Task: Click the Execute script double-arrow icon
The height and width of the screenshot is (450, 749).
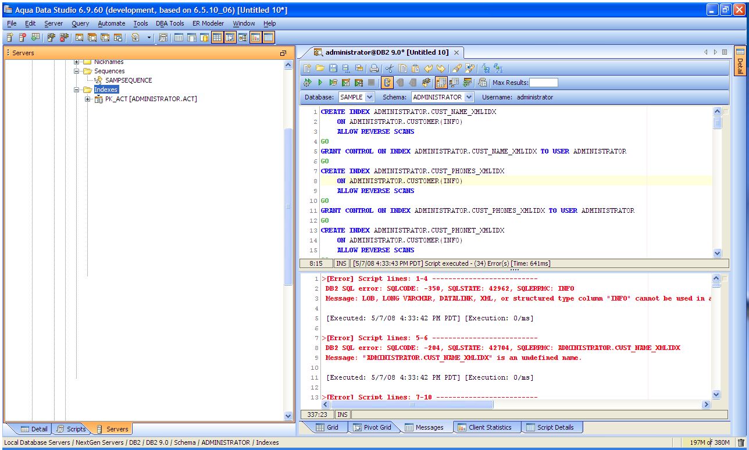Action: (307, 83)
